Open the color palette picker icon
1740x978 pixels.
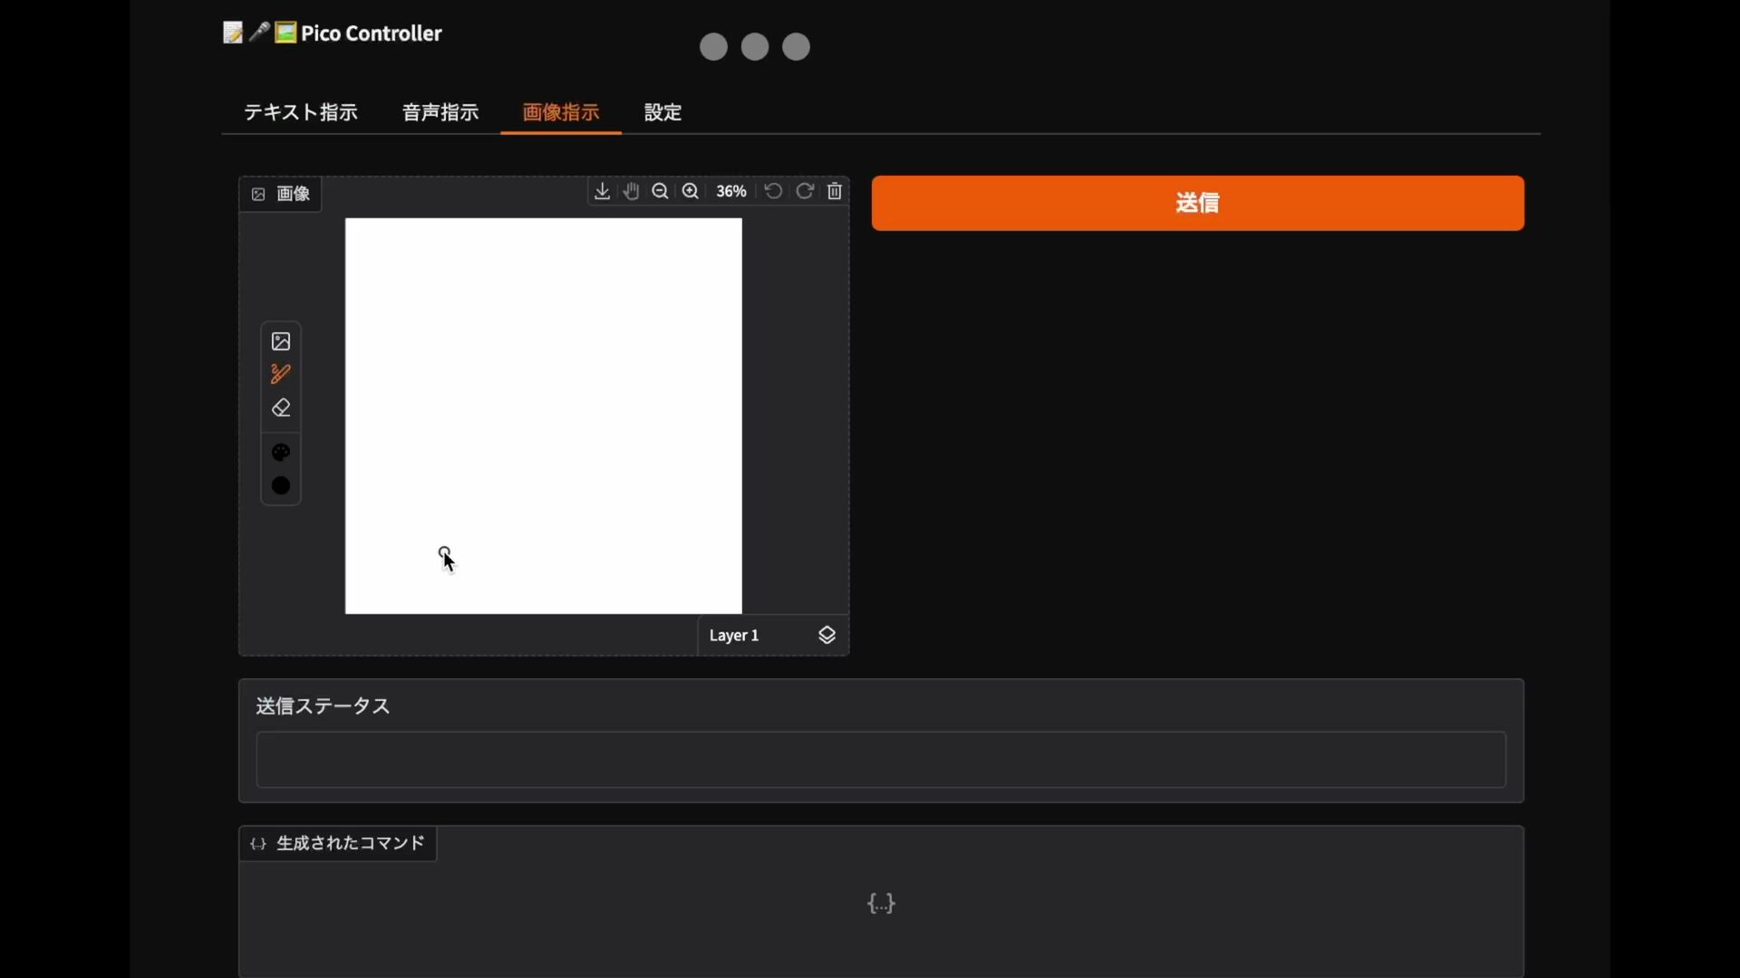click(x=281, y=452)
